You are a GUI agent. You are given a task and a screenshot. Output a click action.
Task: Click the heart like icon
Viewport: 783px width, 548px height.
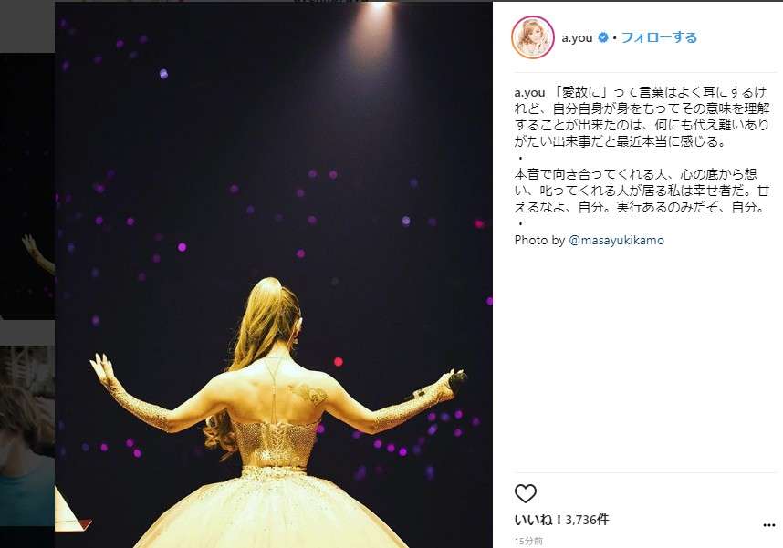click(526, 493)
